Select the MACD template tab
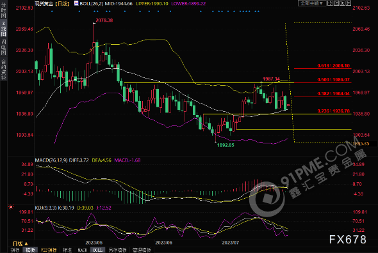 83,250
